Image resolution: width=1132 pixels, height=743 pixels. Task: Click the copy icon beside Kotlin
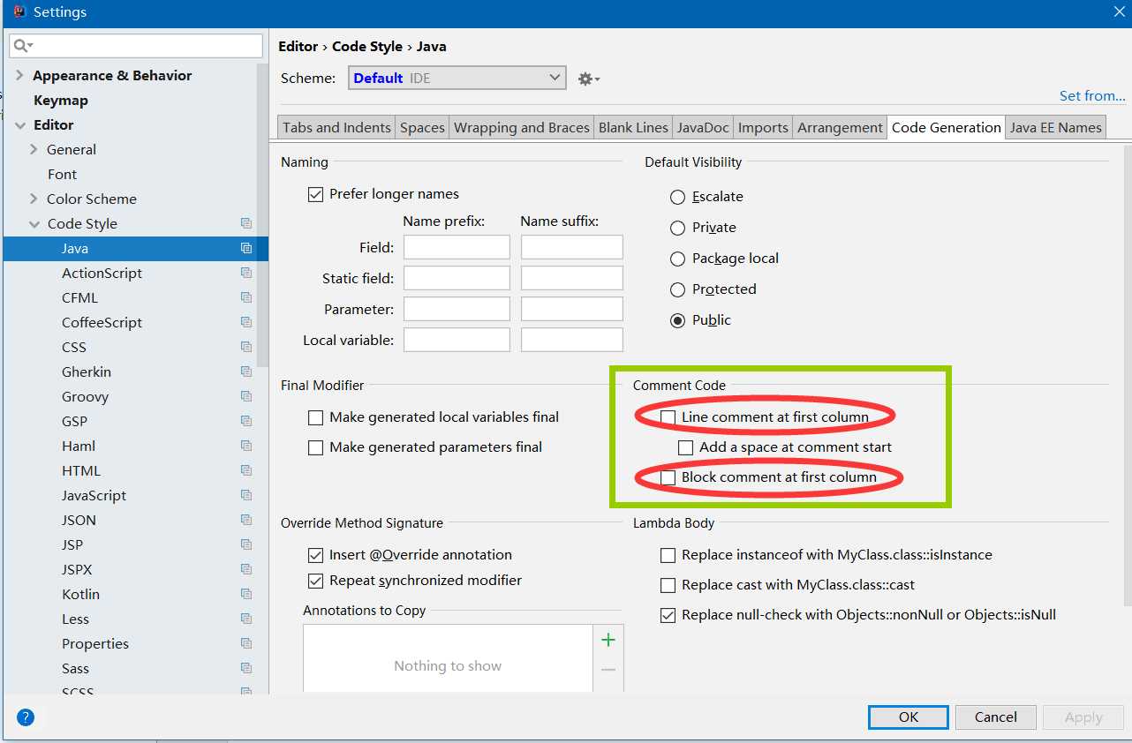(x=246, y=594)
